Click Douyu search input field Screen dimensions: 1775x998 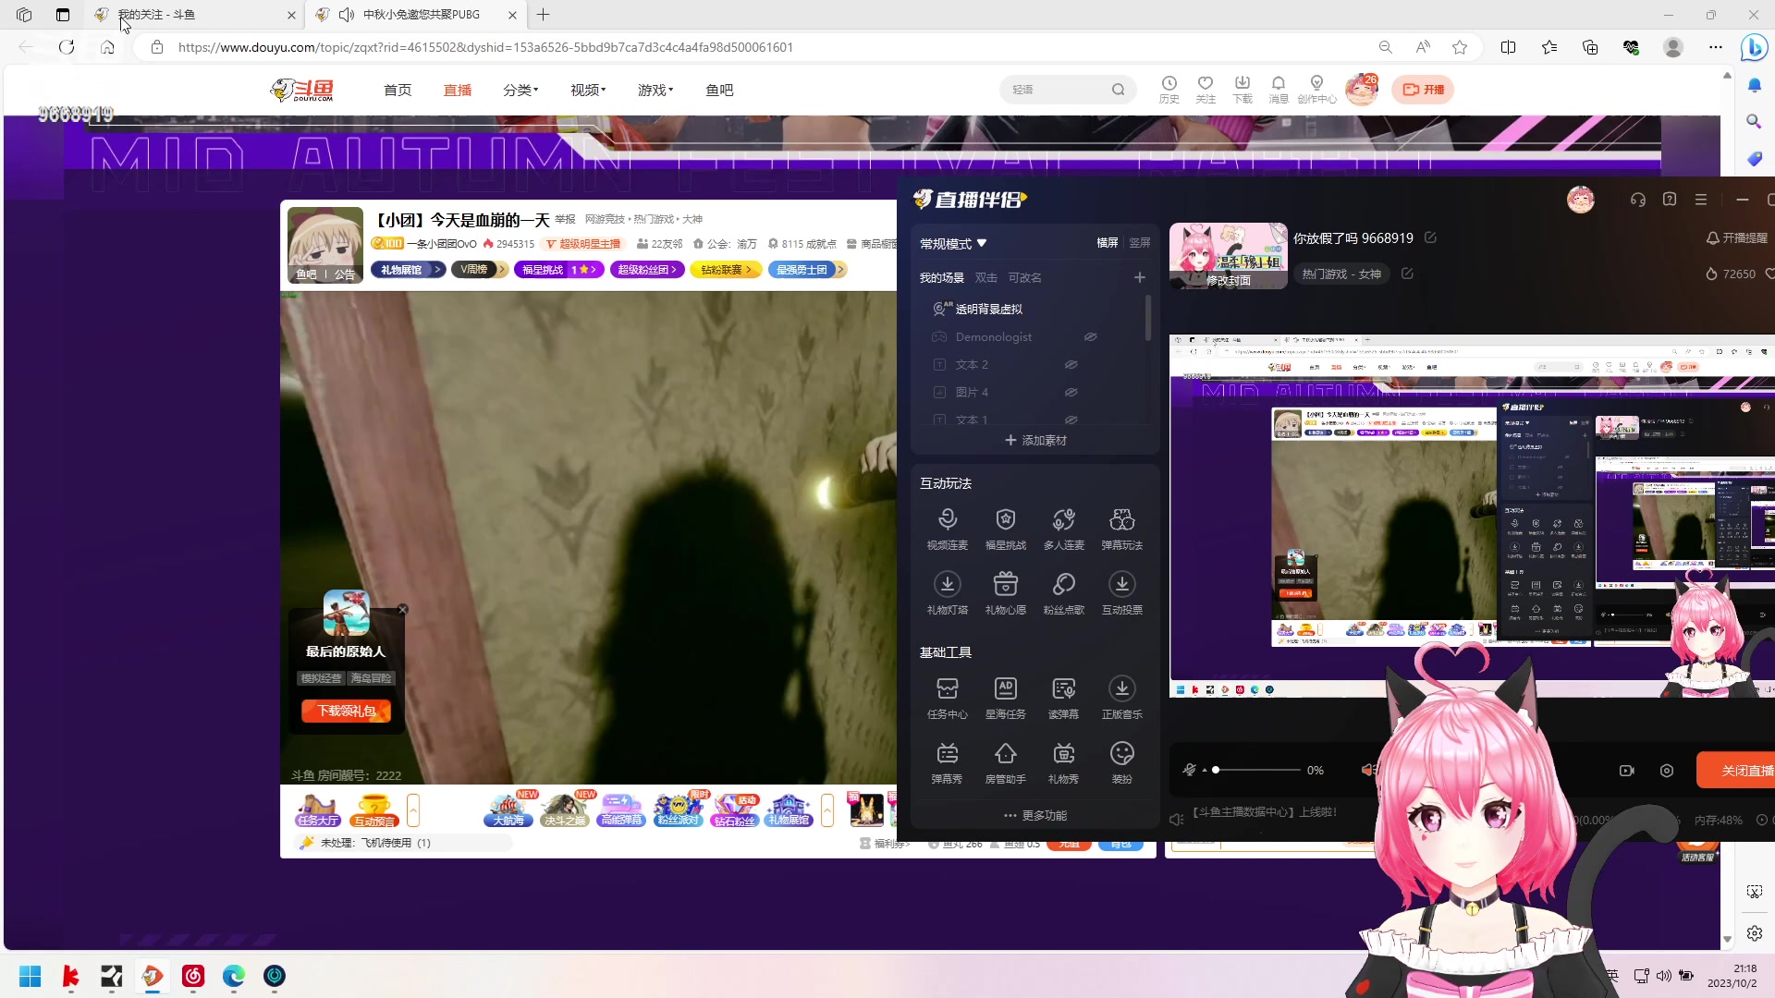(1059, 90)
